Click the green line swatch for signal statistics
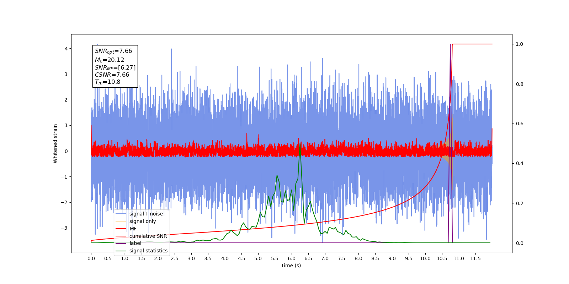 coord(121,251)
